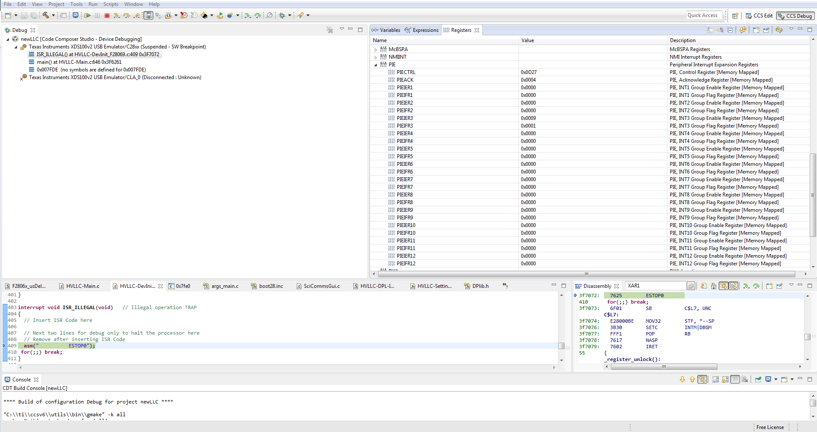The image size is (817, 432).
Task: Click the Restart icon in main toolbar
Action: [x=220, y=15]
